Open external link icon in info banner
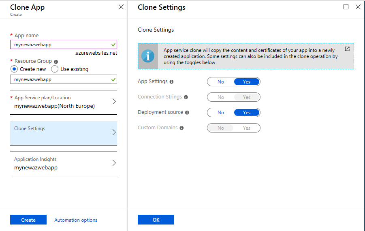The width and height of the screenshot is (365, 231). pyautogui.click(x=347, y=49)
